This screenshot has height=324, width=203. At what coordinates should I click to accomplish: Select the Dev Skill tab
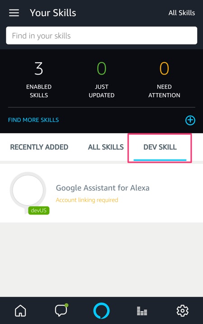coord(160,147)
